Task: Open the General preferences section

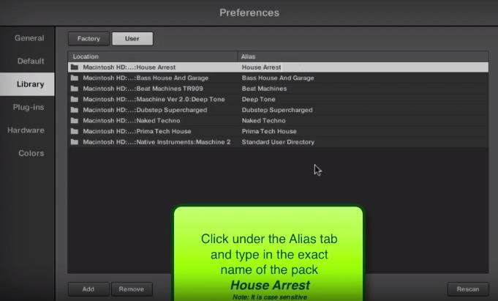Action: (29, 38)
